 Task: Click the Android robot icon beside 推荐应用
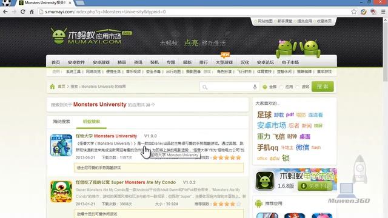259,203
